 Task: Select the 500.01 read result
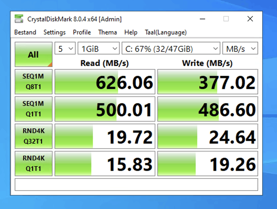[105, 109]
